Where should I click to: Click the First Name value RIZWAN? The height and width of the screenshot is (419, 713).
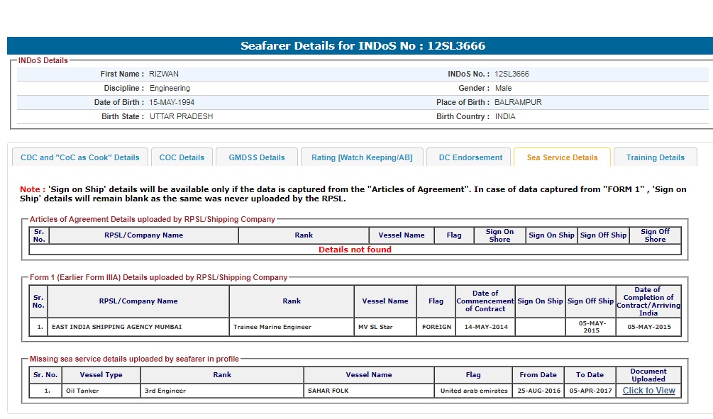164,74
